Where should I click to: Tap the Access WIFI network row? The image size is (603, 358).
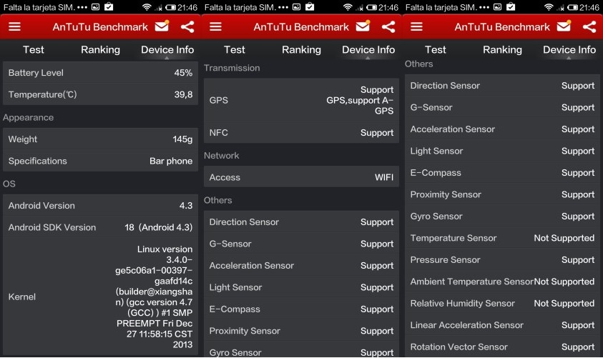301,177
